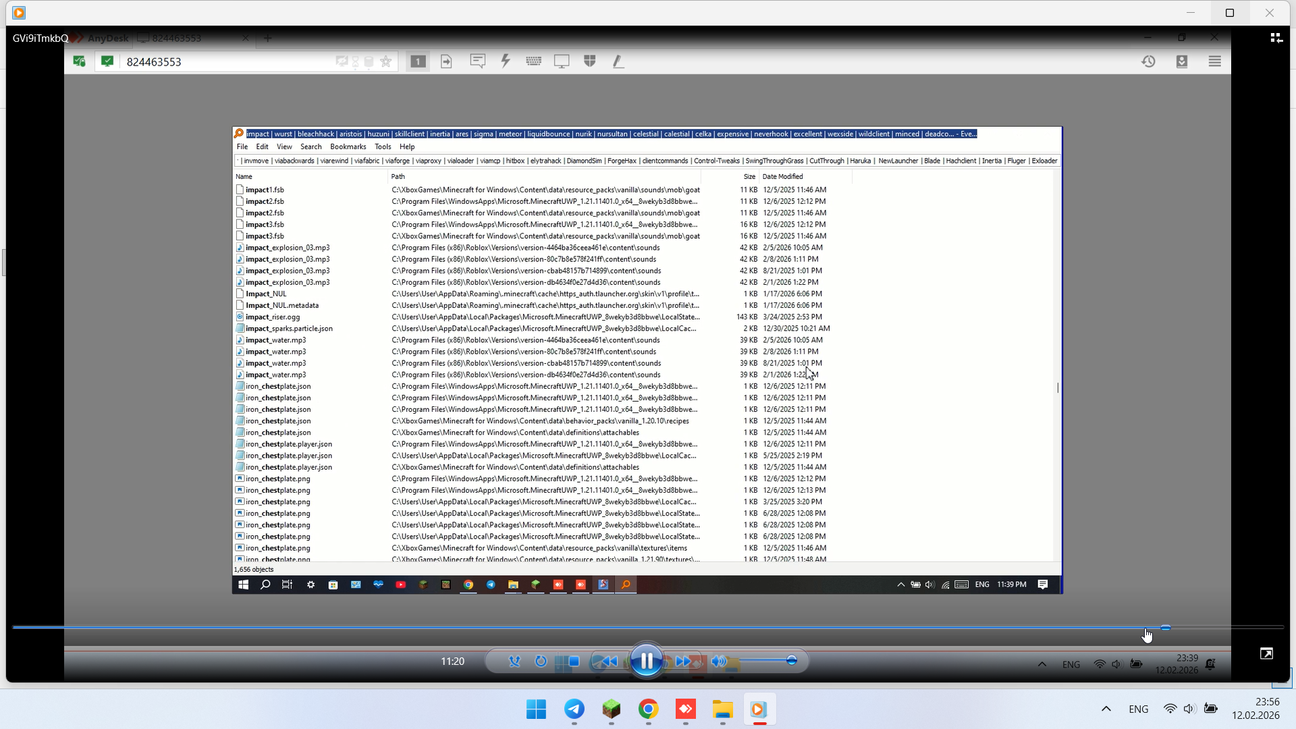Screen dimensions: 1296x729
Task: Toggle repeat mode in player
Action: pos(541,661)
